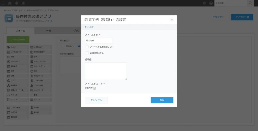
Task: Open 条件付き必須アプリ breadcrumb link
Action: 35,10
